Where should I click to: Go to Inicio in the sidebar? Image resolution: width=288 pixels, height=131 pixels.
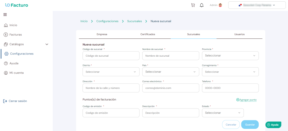pyautogui.click(x=13, y=25)
